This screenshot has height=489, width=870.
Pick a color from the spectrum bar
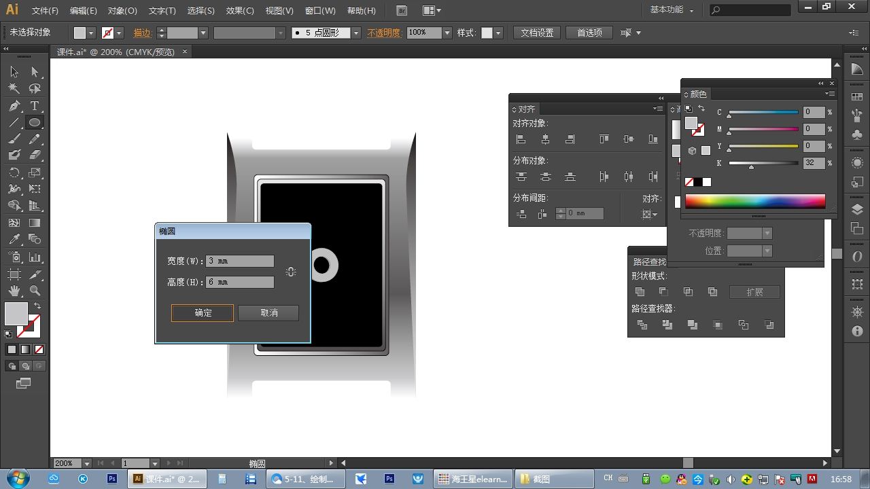click(755, 201)
